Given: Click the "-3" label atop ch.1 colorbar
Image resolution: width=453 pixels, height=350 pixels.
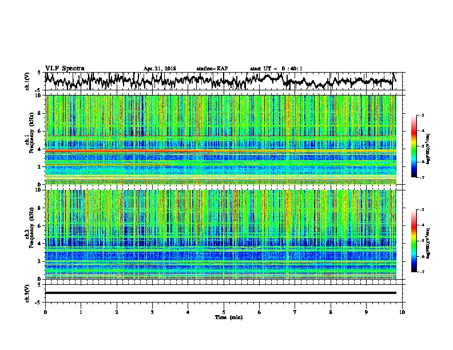Looking at the screenshot, I should (422, 115).
